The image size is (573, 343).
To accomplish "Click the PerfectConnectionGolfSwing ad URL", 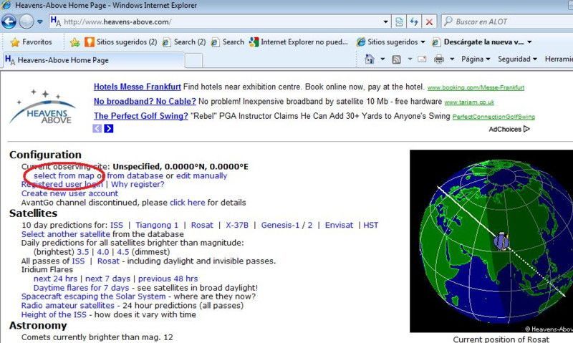I will (x=493, y=117).
